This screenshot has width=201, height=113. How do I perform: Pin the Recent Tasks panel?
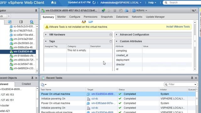pyautogui.click(x=192, y=78)
